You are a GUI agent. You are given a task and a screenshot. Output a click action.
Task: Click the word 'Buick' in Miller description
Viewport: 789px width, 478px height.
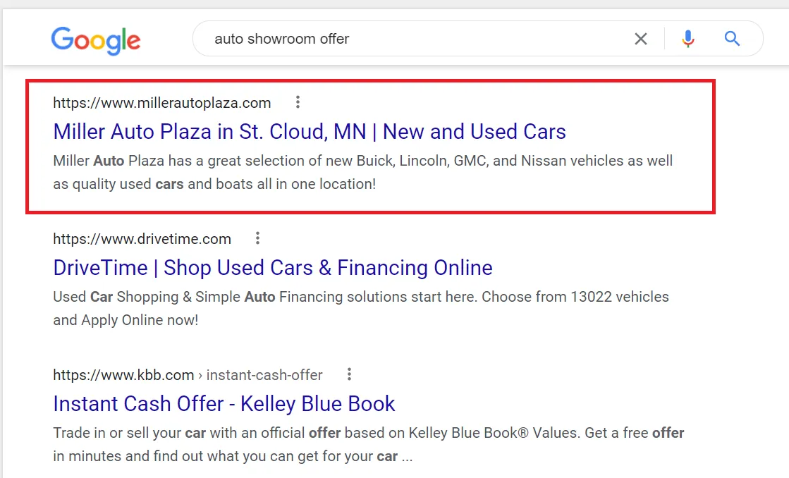click(374, 161)
